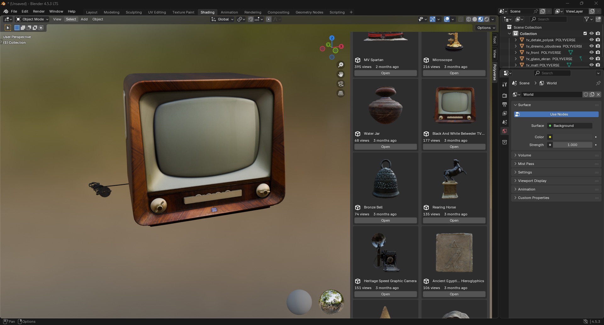Open the viewport Add menu
Screen dimensions: 604x325
coord(84,19)
